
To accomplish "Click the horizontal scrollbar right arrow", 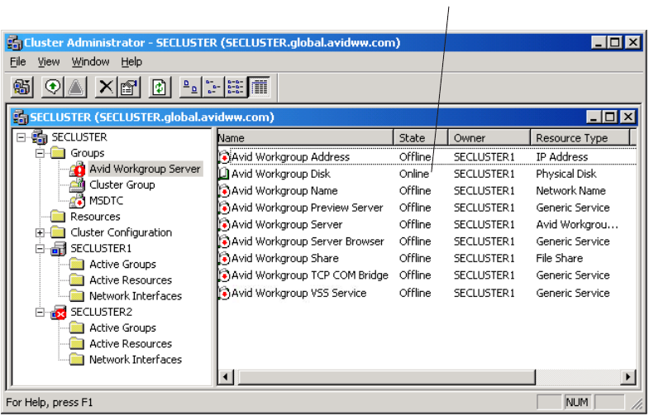I will [628, 377].
